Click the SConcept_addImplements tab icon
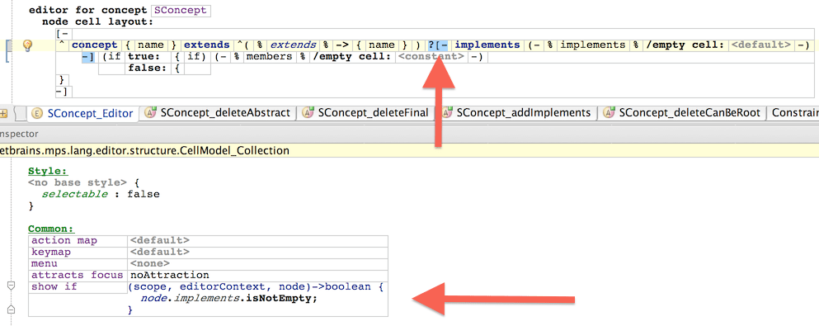 pyautogui.click(x=447, y=112)
